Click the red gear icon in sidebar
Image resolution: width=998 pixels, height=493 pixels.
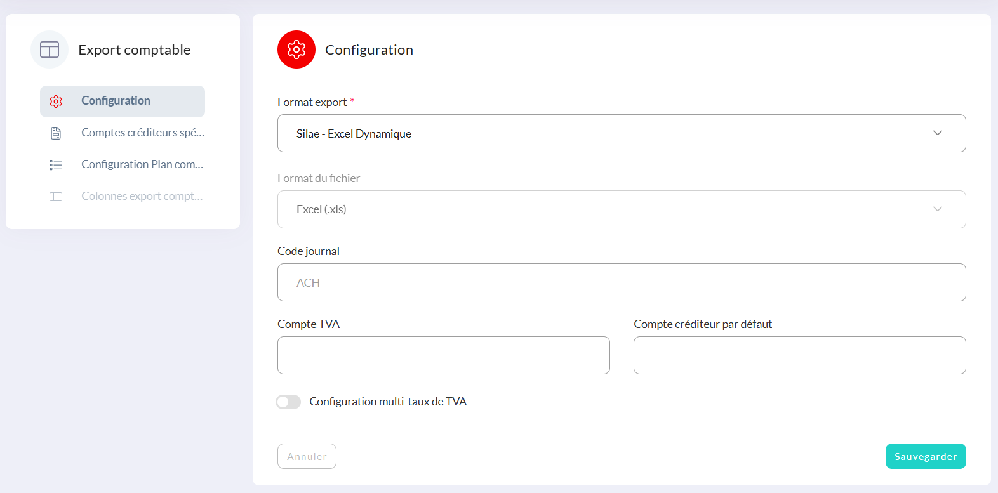[x=56, y=102]
